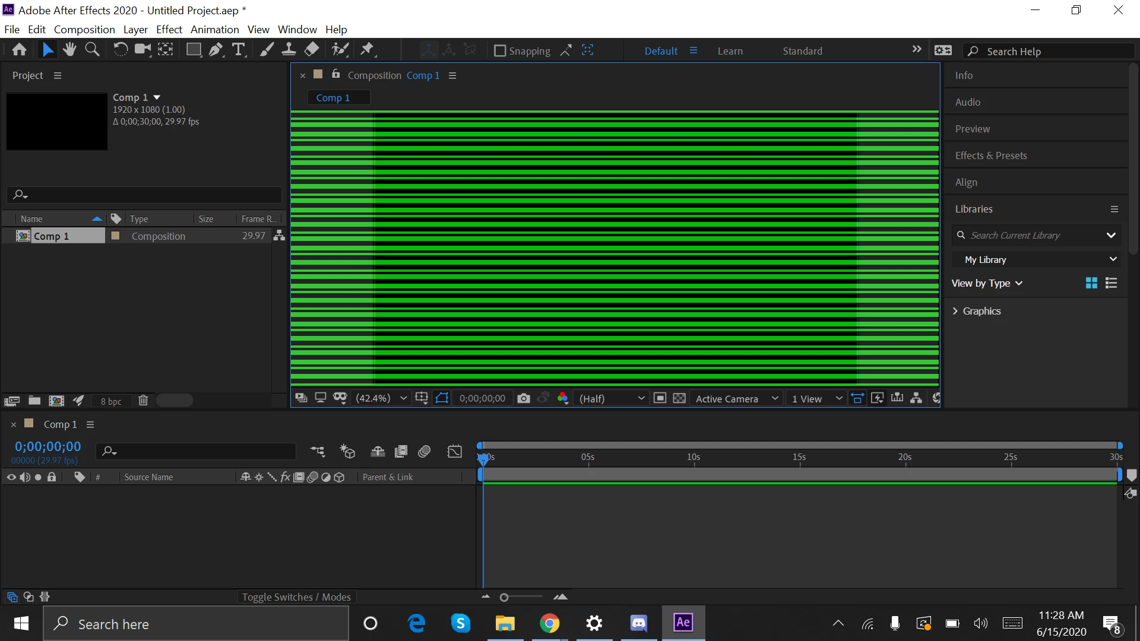Open the Composition menu

coord(84,29)
